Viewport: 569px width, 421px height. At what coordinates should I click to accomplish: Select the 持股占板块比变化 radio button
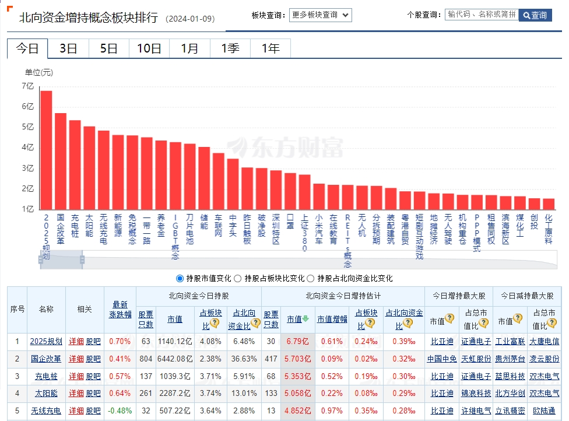[238, 278]
